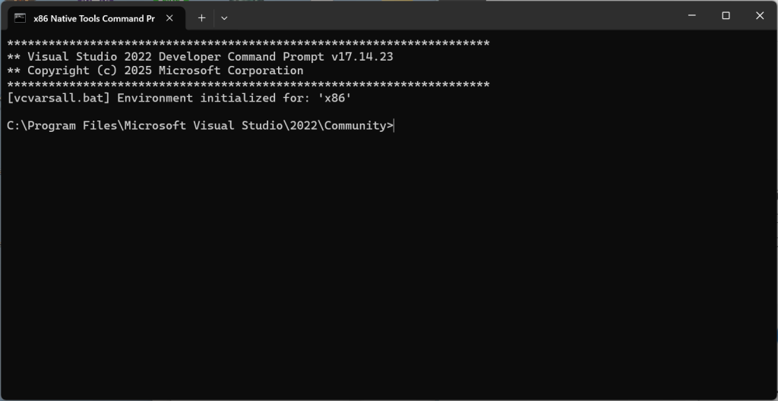Close the terminal window

[x=760, y=15]
